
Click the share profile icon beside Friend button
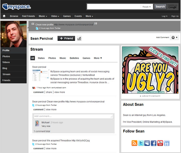[79, 38]
